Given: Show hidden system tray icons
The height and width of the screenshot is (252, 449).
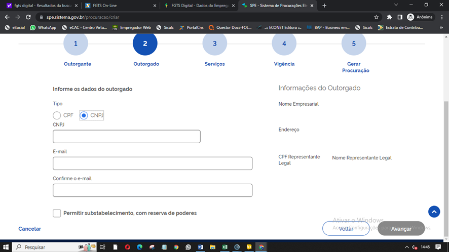Looking at the screenshot, I should 406,247.
